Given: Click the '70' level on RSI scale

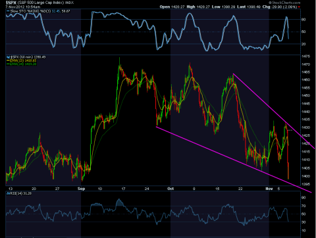Looking at the screenshot, I should (x=303, y=206).
